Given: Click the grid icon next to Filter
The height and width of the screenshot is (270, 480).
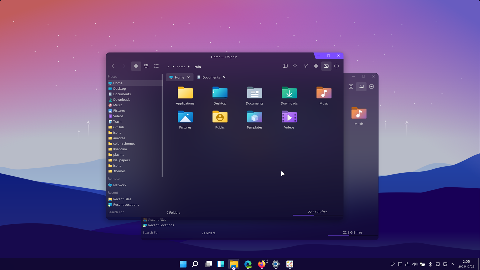Looking at the screenshot, I should click(x=316, y=66).
